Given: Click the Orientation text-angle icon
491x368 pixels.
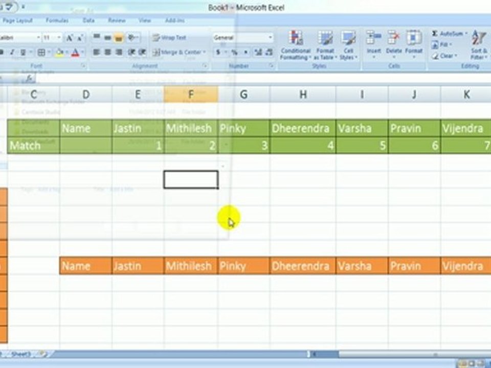Looking at the screenshot, I should 132,37.
